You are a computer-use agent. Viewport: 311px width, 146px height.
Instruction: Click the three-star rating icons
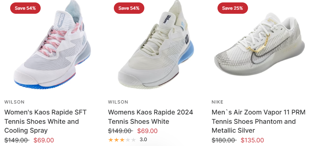point(122,140)
